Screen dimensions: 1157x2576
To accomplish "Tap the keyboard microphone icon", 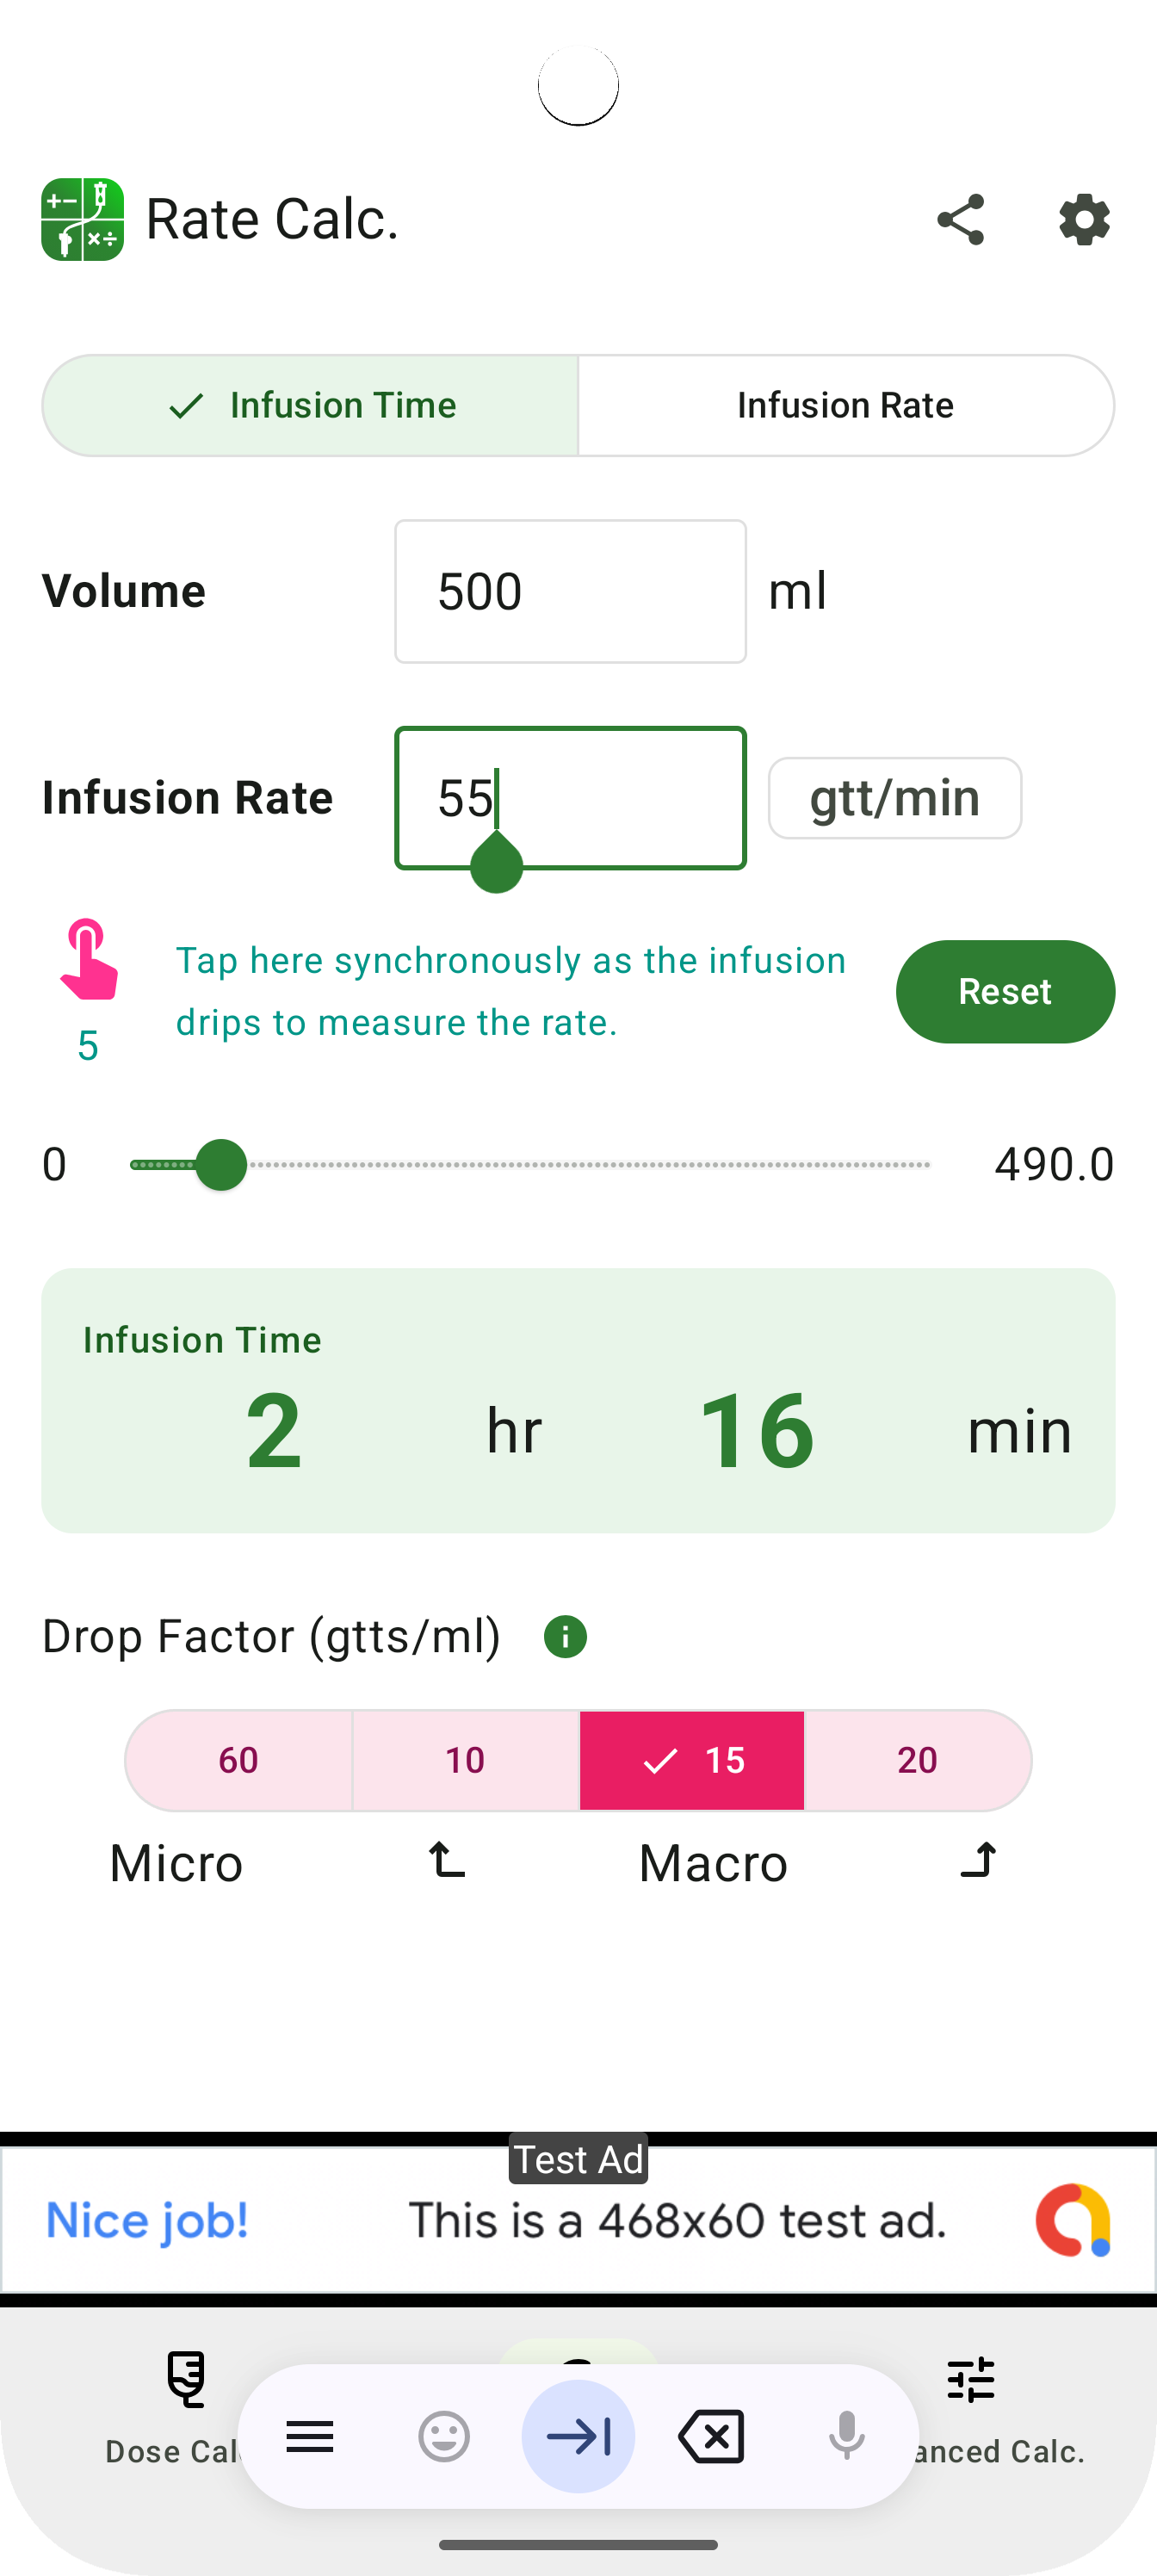I will pos(846,2436).
